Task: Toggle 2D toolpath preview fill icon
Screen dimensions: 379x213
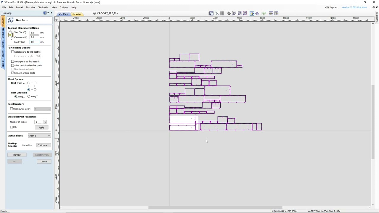Action: click(252, 13)
